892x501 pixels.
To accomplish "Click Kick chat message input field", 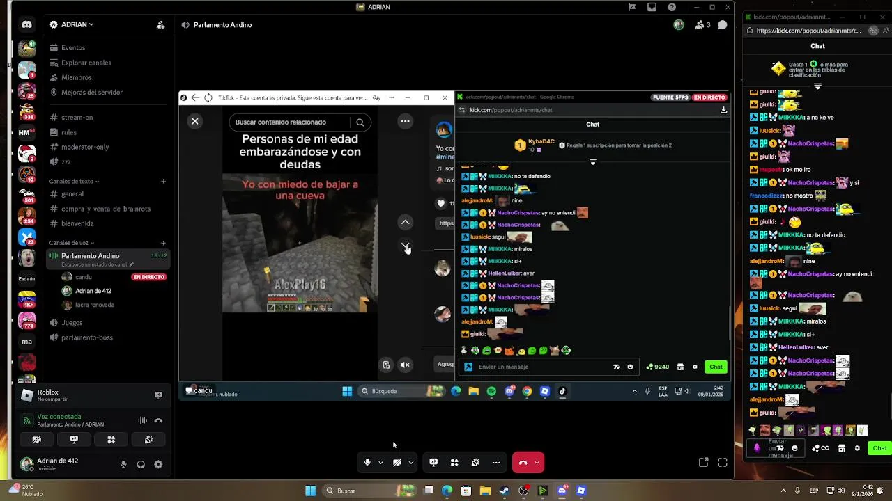I will pos(777,448).
